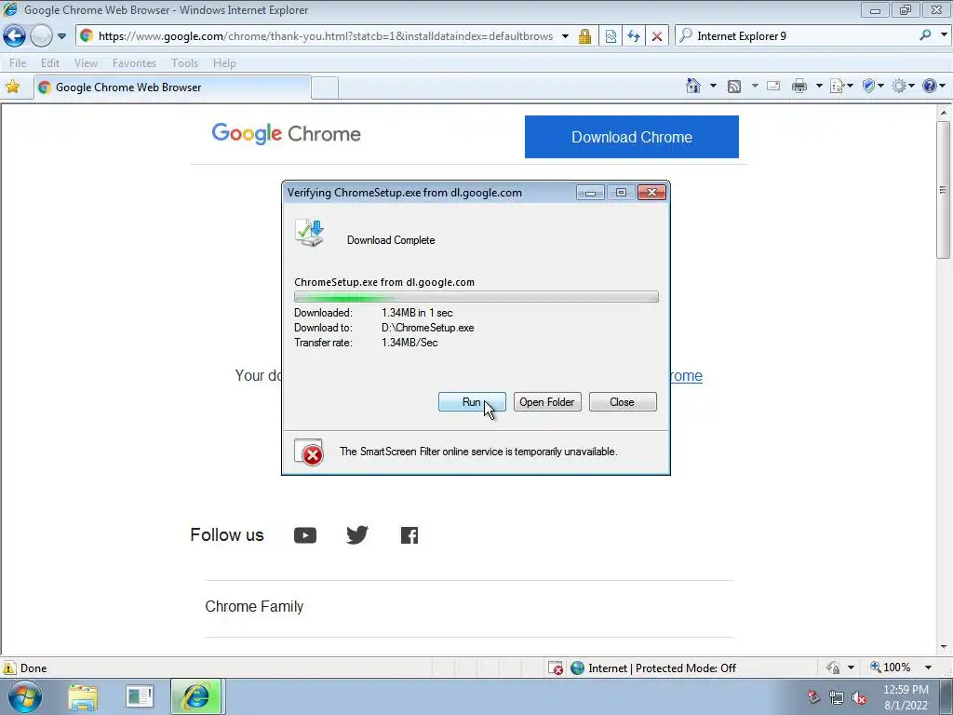This screenshot has height=715, width=953.
Task: Click the network tray icon
Action: 837,697
